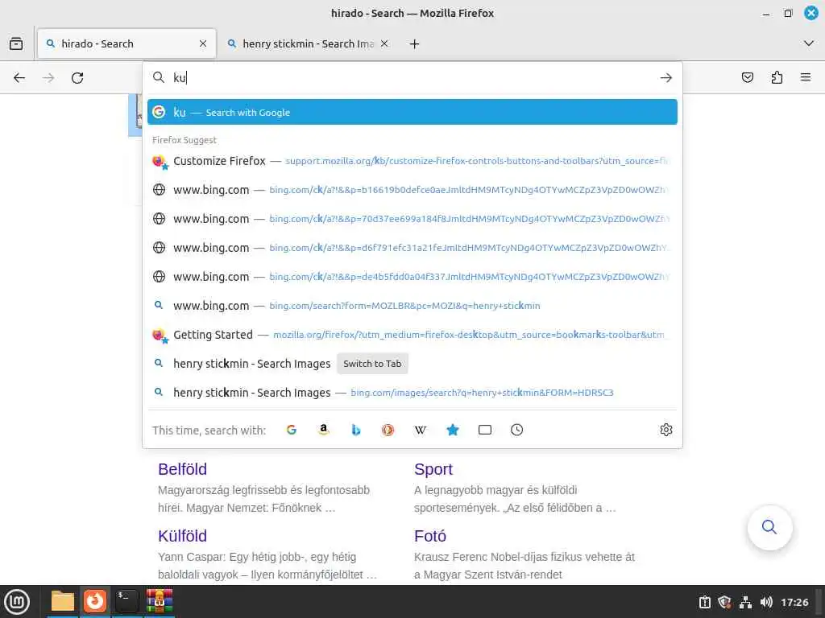Click the taskbar clock showing 17:26
Image resolution: width=825 pixels, height=618 pixels.
click(794, 602)
